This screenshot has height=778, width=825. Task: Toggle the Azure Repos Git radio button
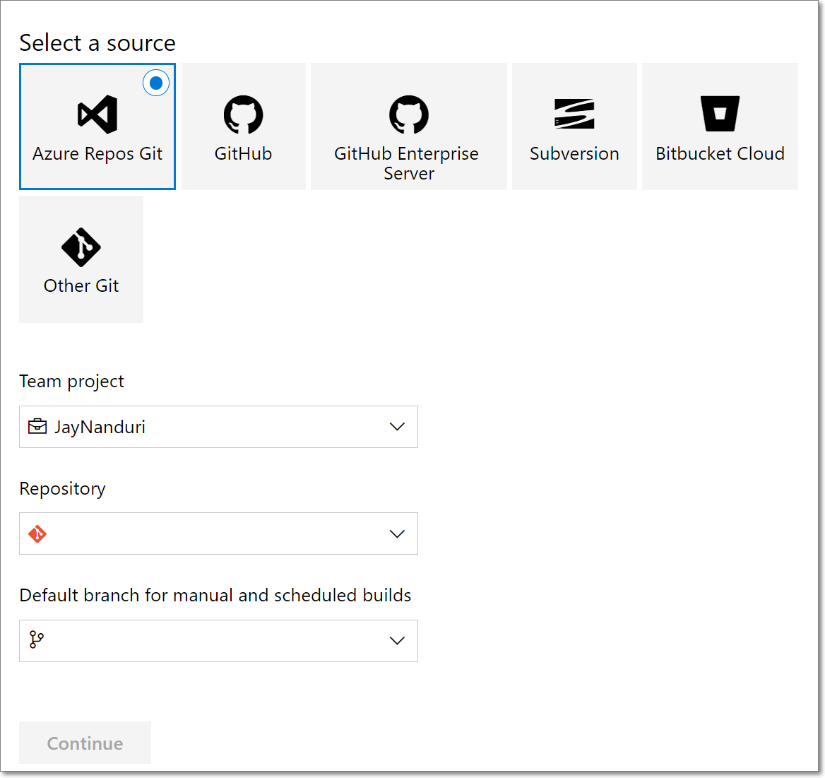click(x=155, y=83)
